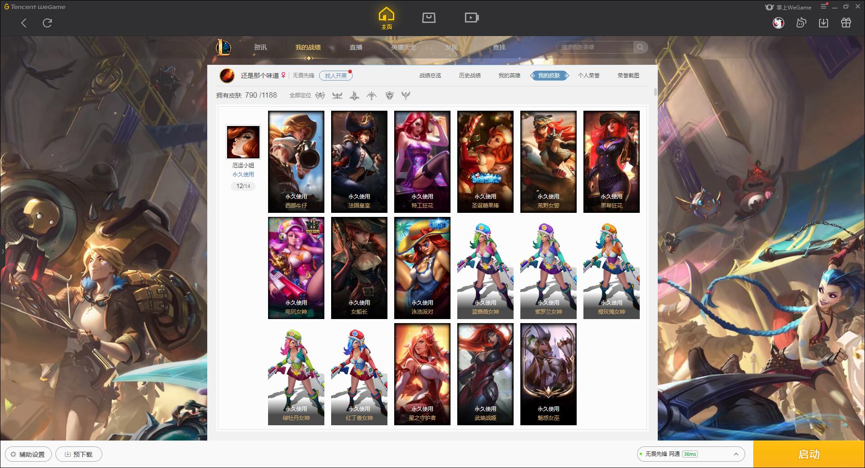Click the player profile avatar icon
Viewport: 865px width, 468px height.
[x=227, y=76]
